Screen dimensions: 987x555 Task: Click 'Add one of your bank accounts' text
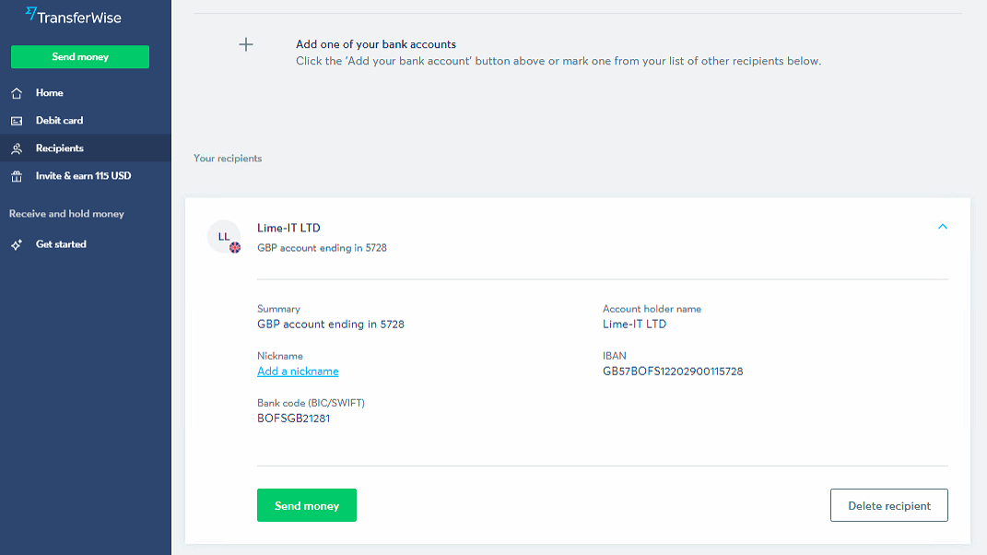[376, 44]
